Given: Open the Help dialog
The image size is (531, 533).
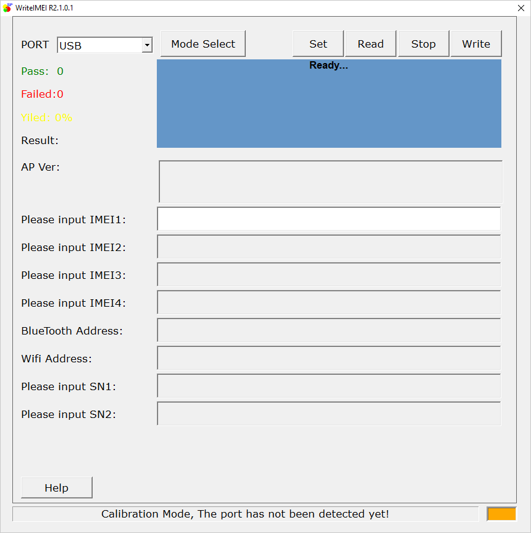Looking at the screenshot, I should coord(56,487).
